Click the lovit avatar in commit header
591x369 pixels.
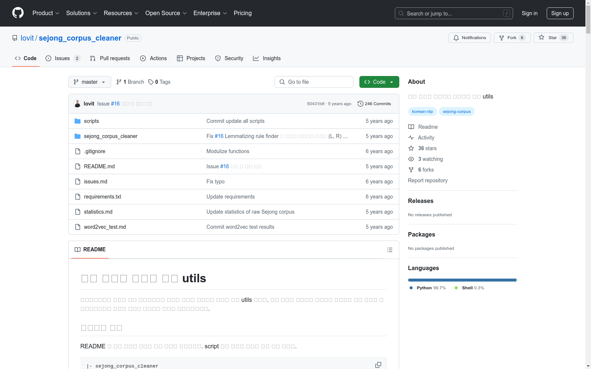(77, 104)
